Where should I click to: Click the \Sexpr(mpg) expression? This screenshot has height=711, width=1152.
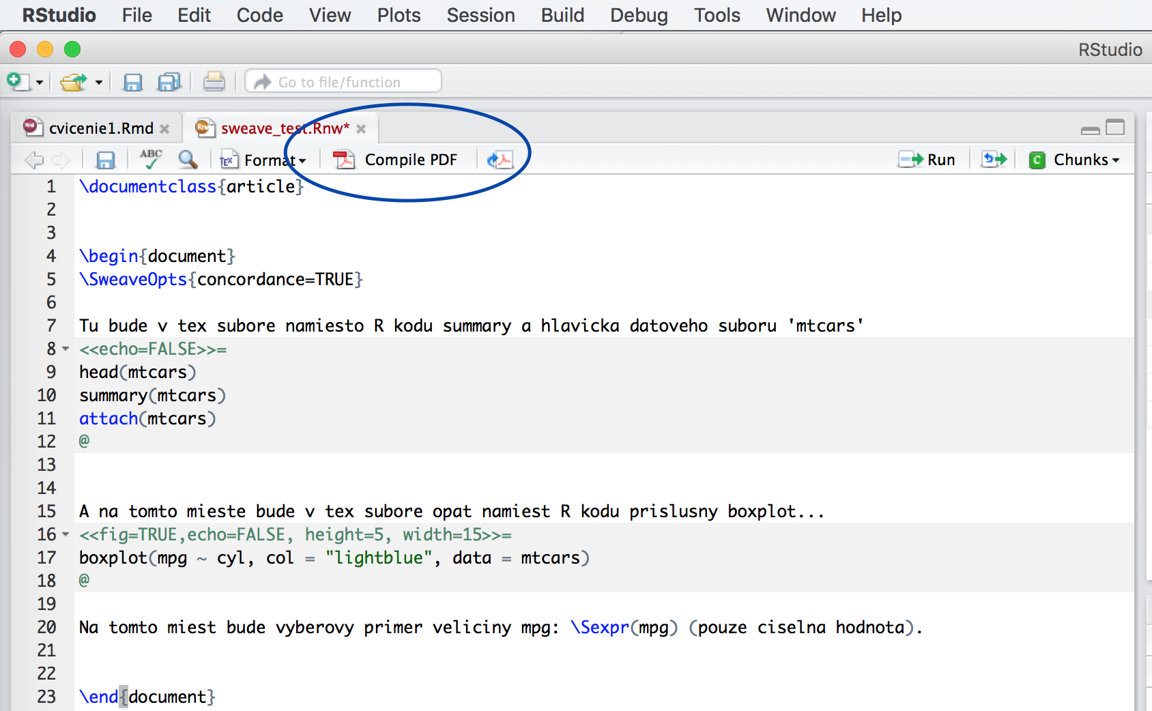click(x=624, y=628)
